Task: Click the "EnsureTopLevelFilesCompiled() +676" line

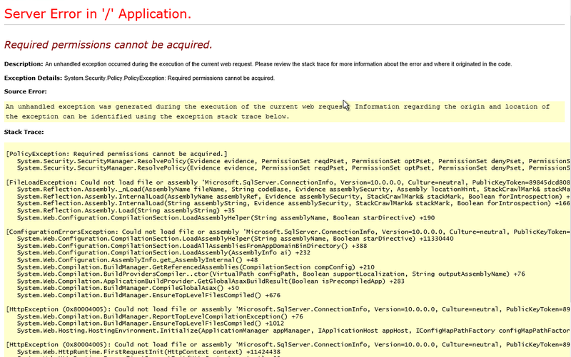Action: pyautogui.click(x=148, y=296)
